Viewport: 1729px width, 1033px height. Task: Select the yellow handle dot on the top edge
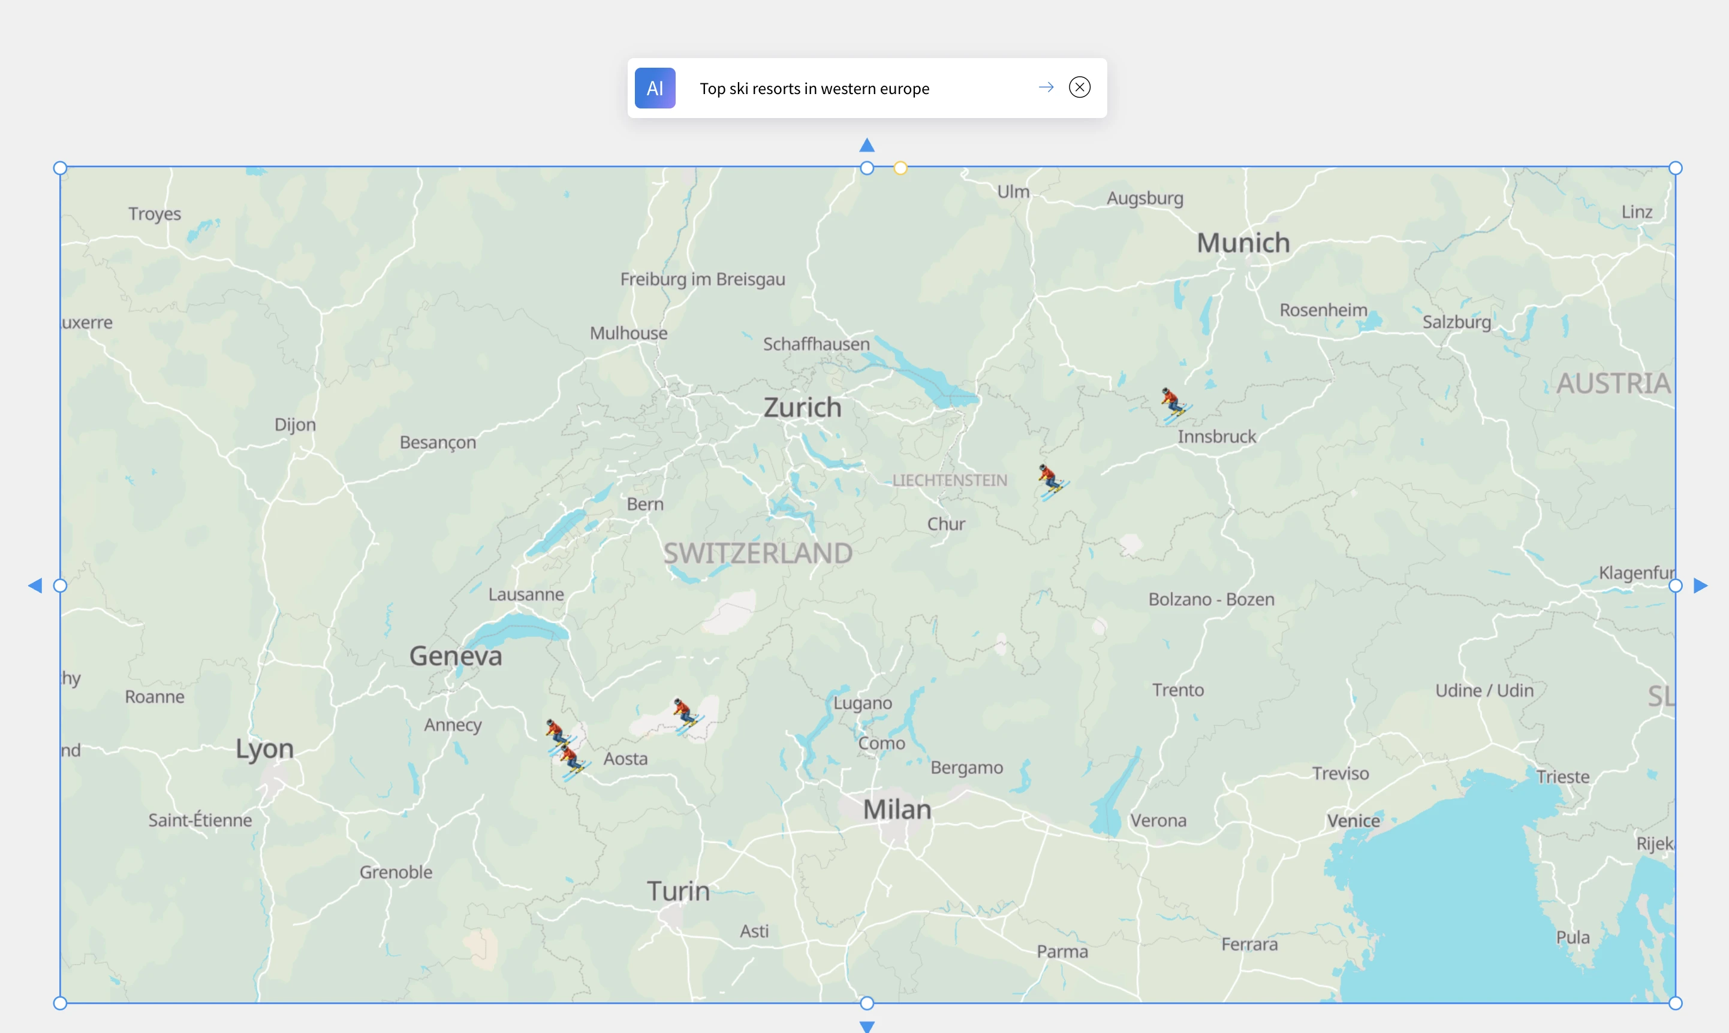(x=900, y=168)
